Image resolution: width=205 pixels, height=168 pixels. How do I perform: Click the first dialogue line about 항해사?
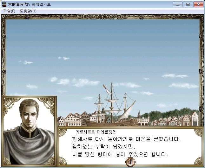point(126,139)
